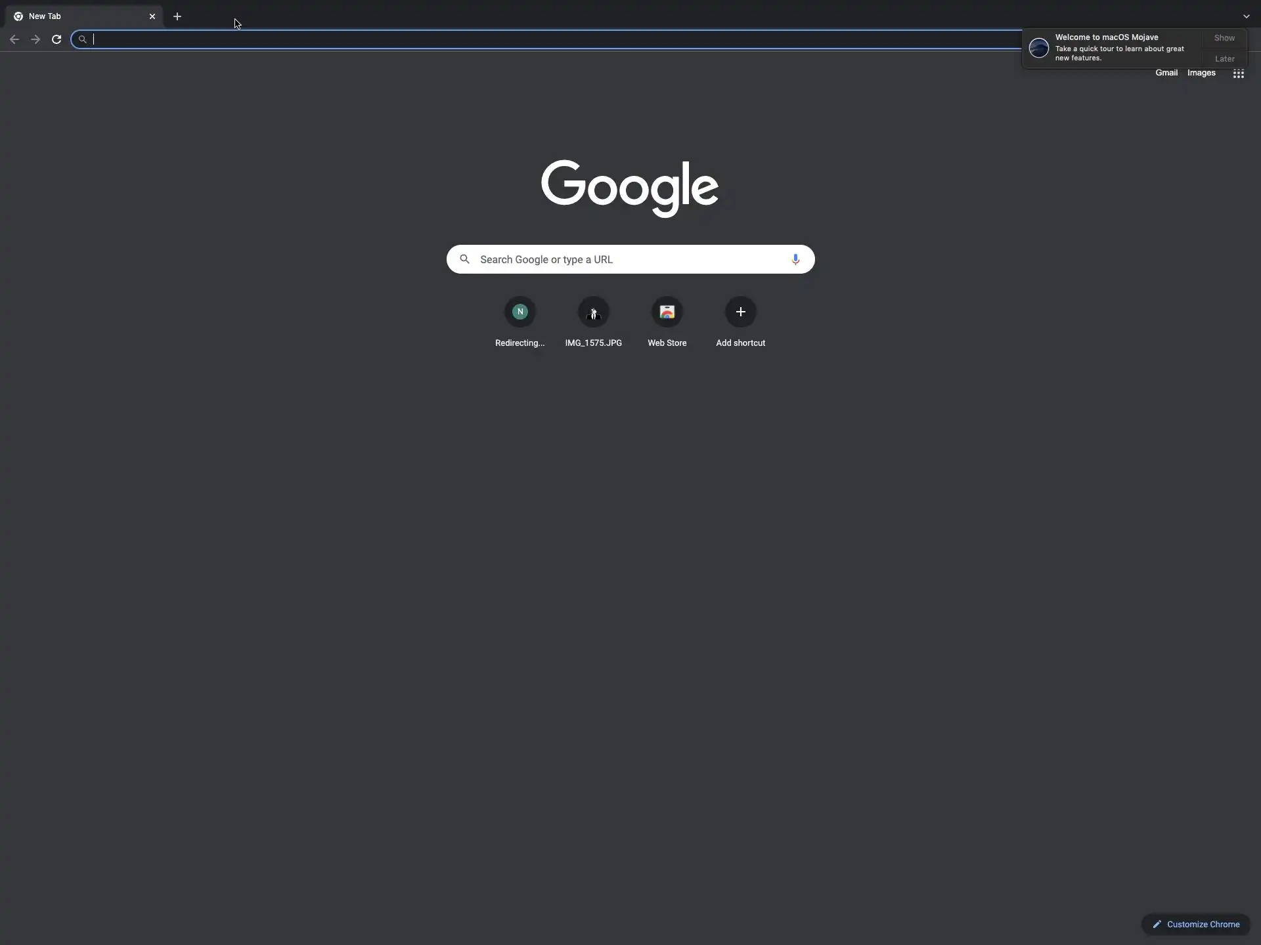Close the New Tab tab
The width and height of the screenshot is (1261, 945).
pos(152,16)
